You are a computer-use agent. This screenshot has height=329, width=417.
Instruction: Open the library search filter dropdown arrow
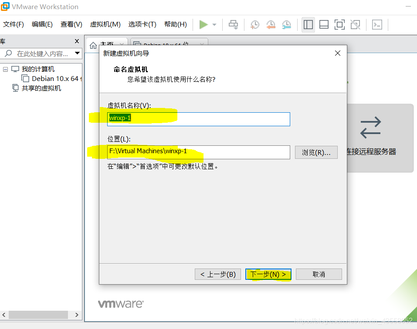click(77, 53)
